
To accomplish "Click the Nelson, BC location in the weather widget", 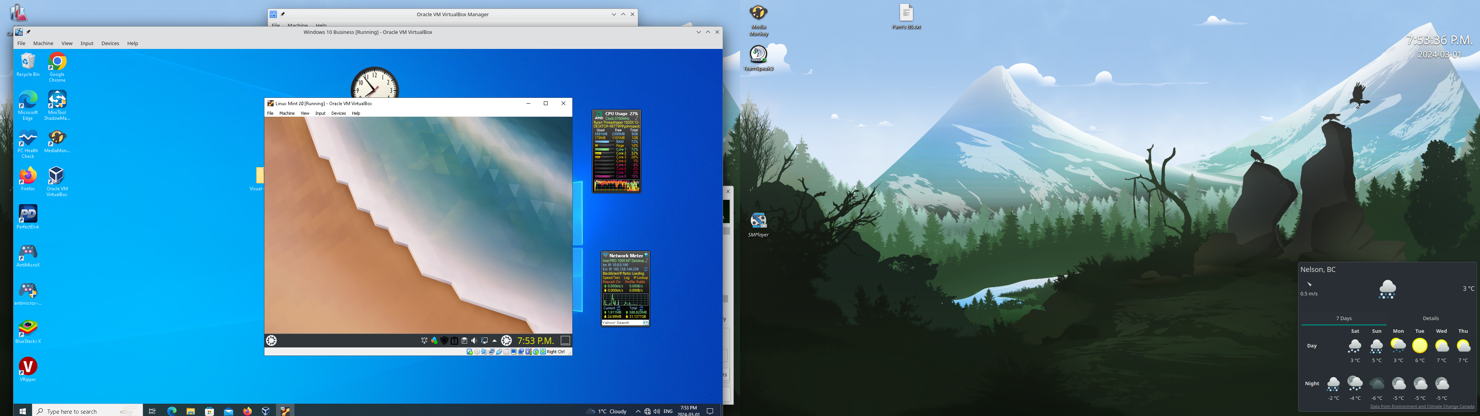I will coord(1318,270).
